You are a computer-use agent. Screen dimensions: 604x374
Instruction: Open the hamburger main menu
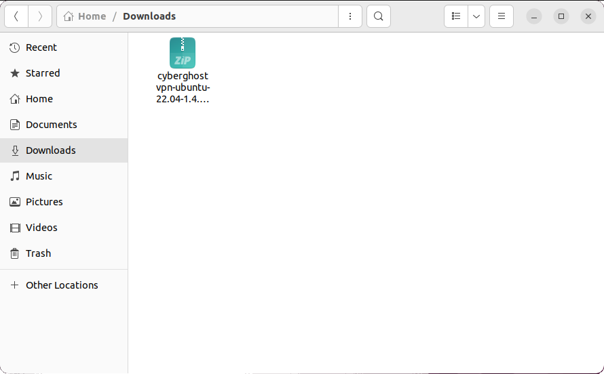pyautogui.click(x=501, y=16)
